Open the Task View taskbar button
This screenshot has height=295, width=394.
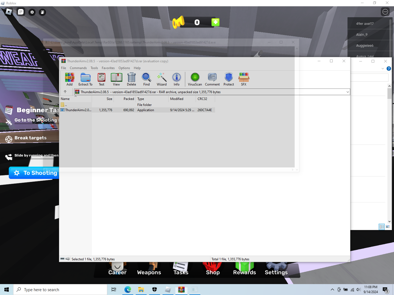[x=114, y=290]
